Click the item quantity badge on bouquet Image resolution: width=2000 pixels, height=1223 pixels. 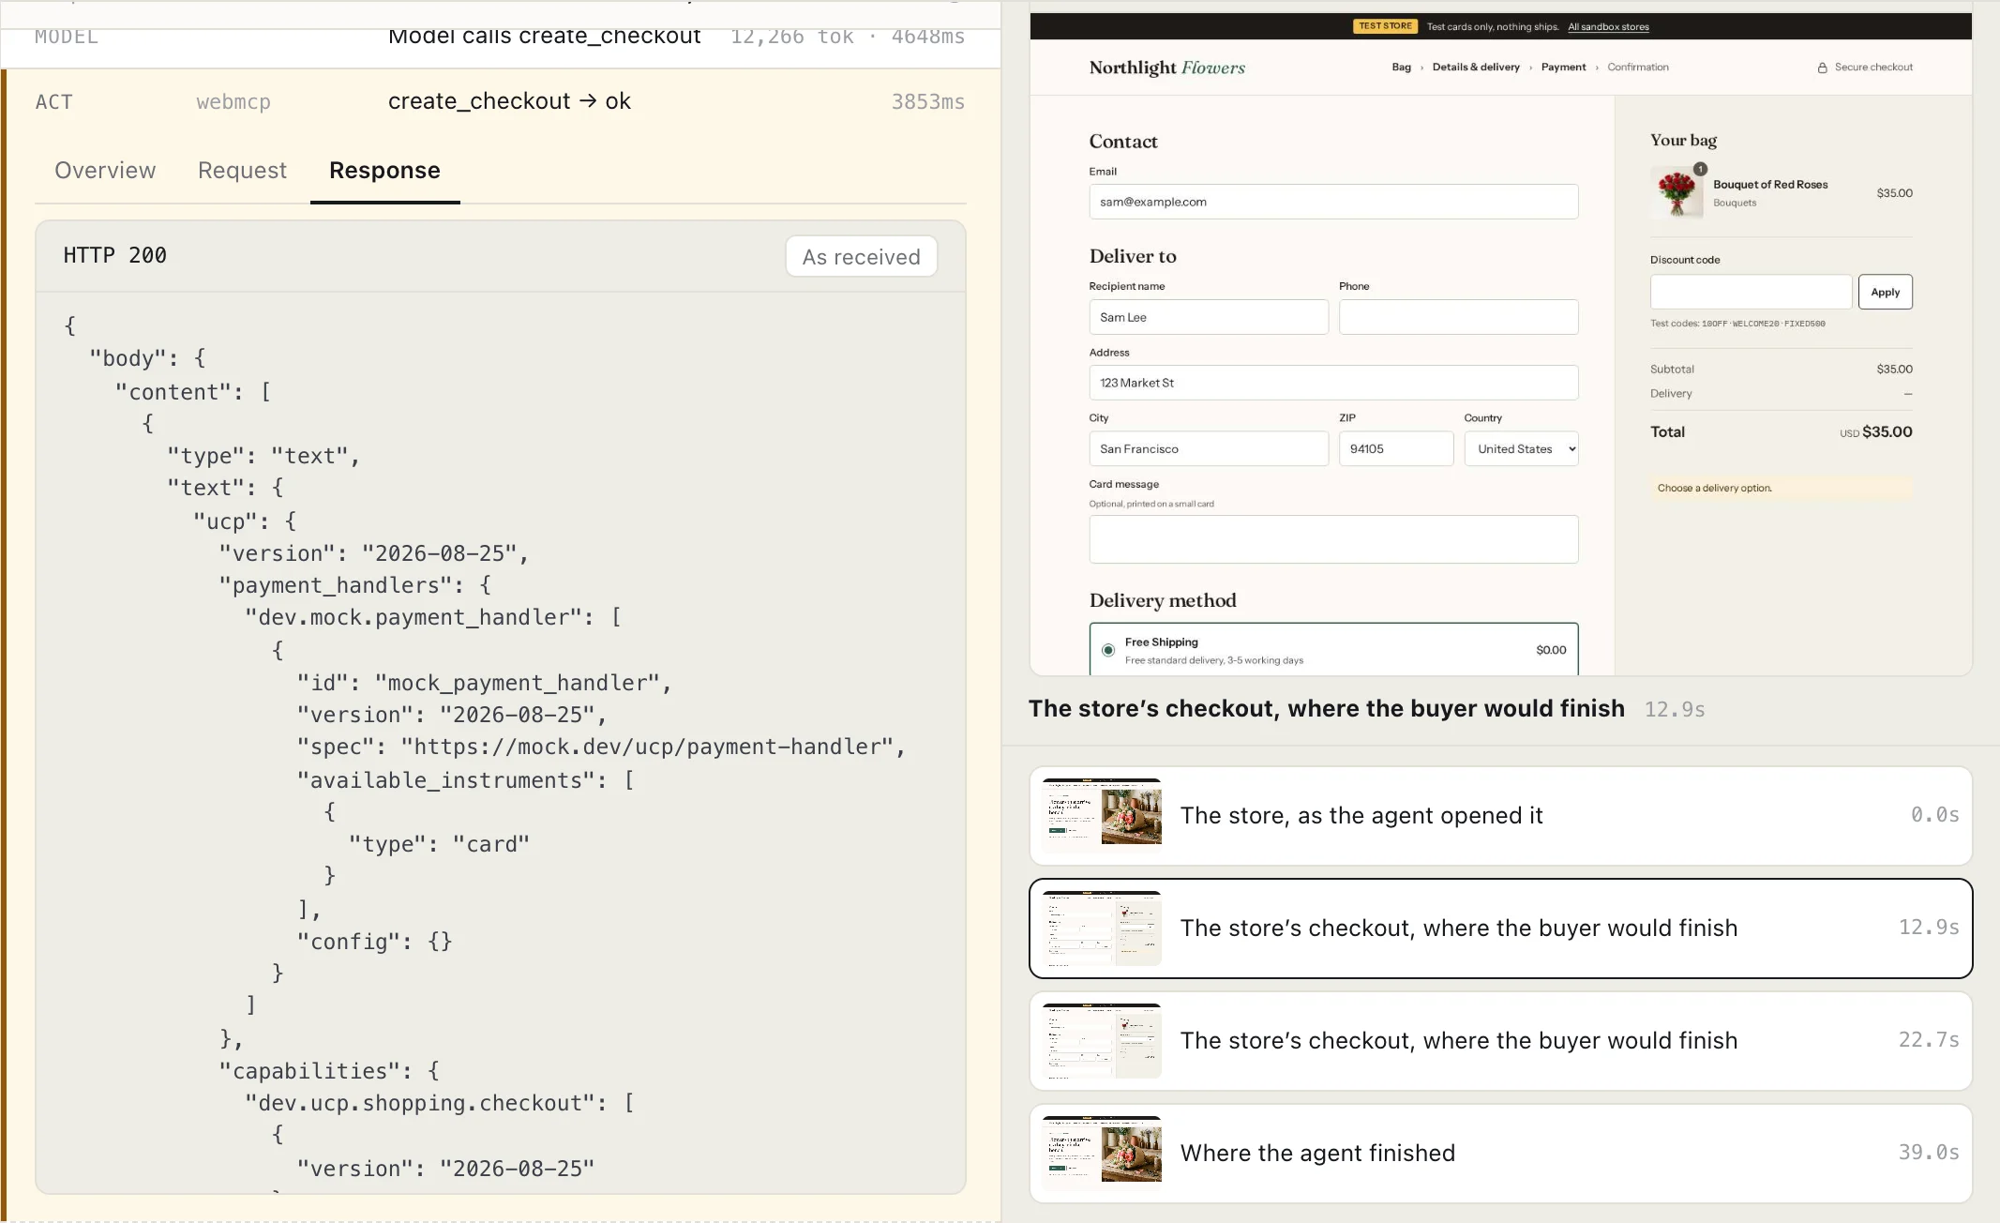(x=1700, y=169)
